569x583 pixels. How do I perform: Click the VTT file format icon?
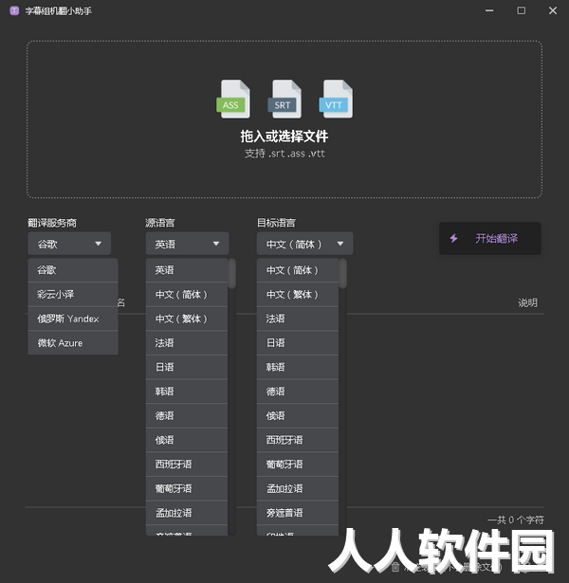(x=336, y=99)
